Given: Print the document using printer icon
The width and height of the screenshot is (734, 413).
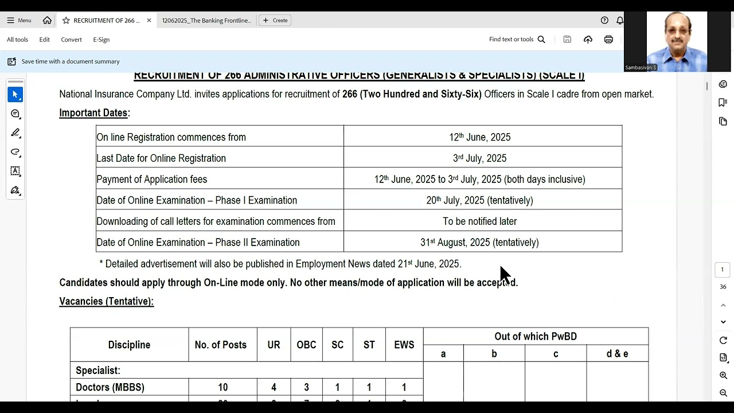Looking at the screenshot, I should pyautogui.click(x=608, y=40).
